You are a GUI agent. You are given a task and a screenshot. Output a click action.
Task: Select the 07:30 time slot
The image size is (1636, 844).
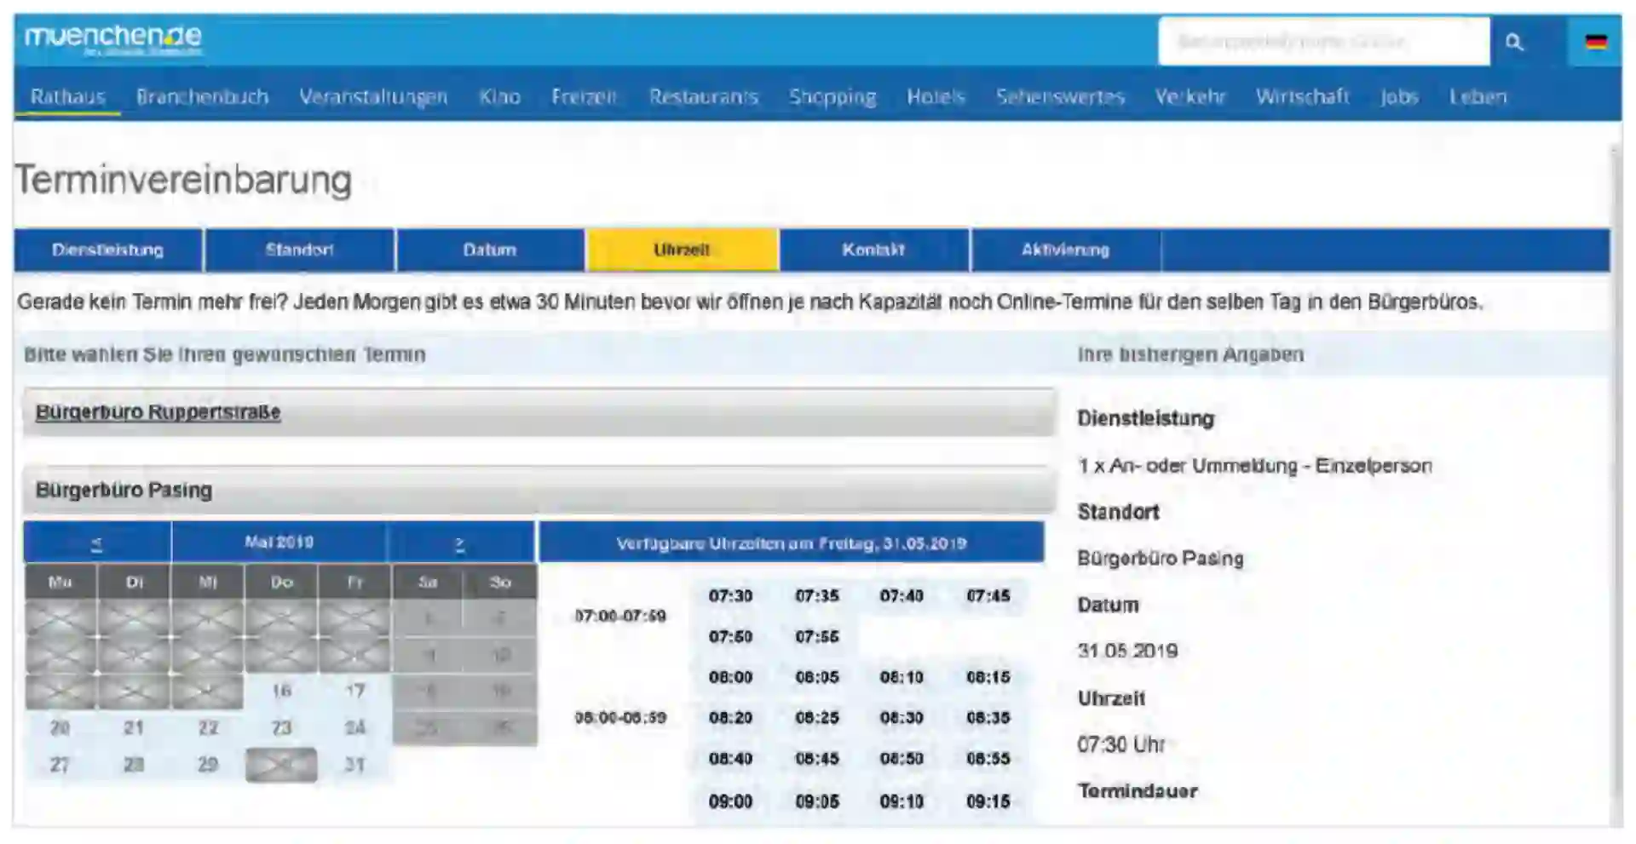point(730,596)
